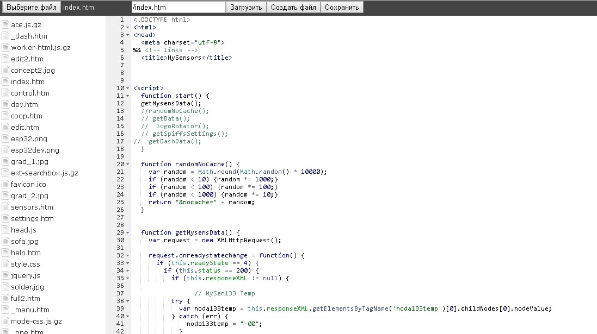Open index.htm from the file list
Viewport: 597px width, 334px height.
(28, 81)
